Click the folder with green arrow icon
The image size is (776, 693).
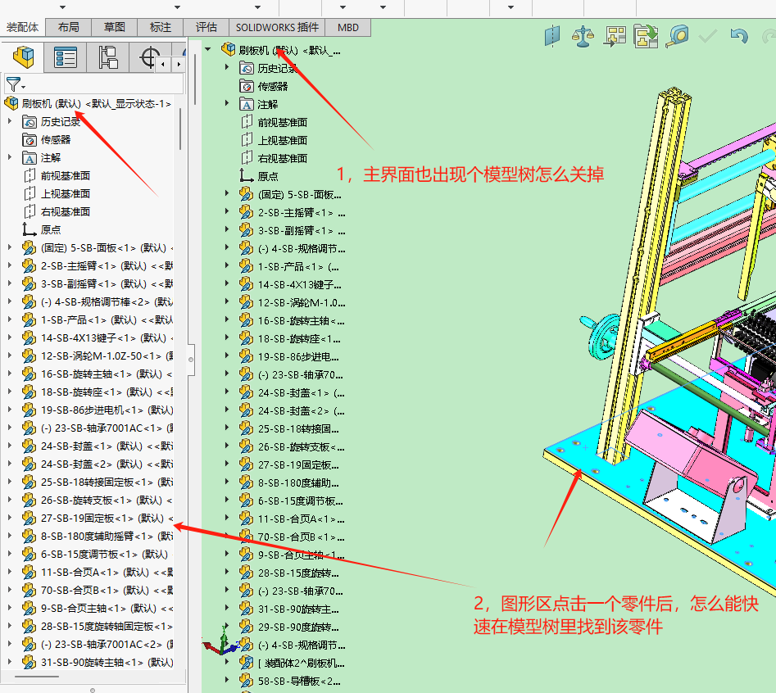[646, 35]
